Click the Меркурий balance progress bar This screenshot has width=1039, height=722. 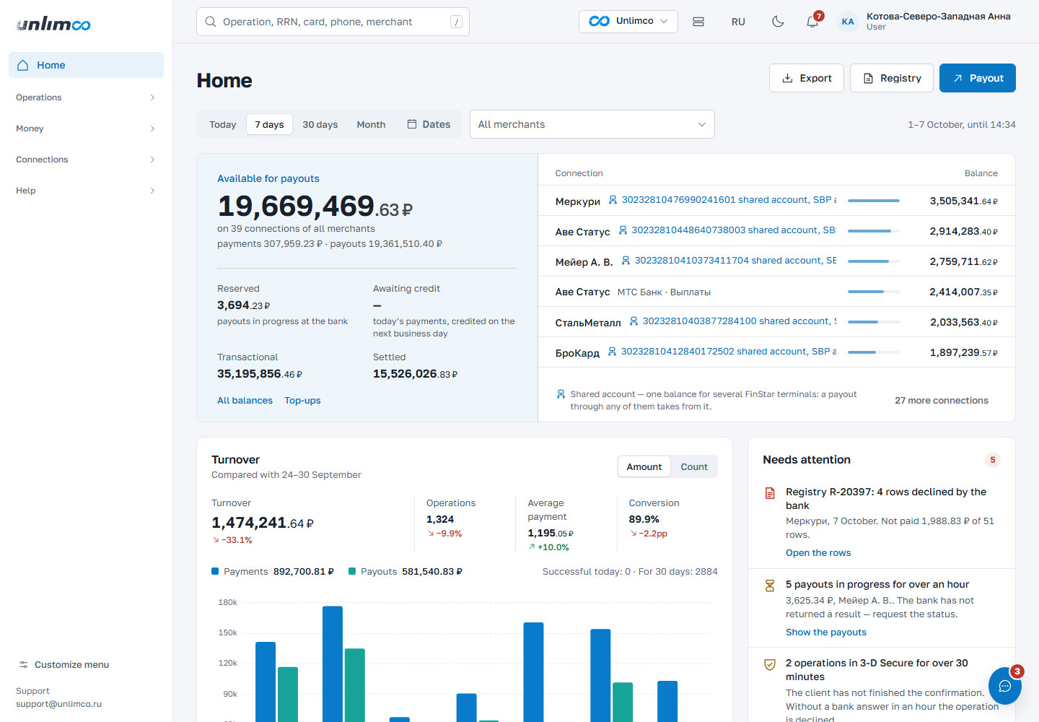(874, 201)
